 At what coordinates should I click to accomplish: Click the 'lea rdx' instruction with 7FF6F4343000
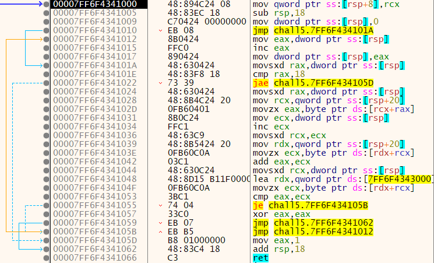(x=343, y=179)
